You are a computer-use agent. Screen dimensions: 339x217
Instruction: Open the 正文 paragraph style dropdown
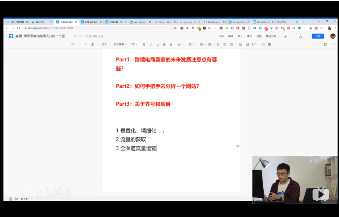(x=106, y=45)
